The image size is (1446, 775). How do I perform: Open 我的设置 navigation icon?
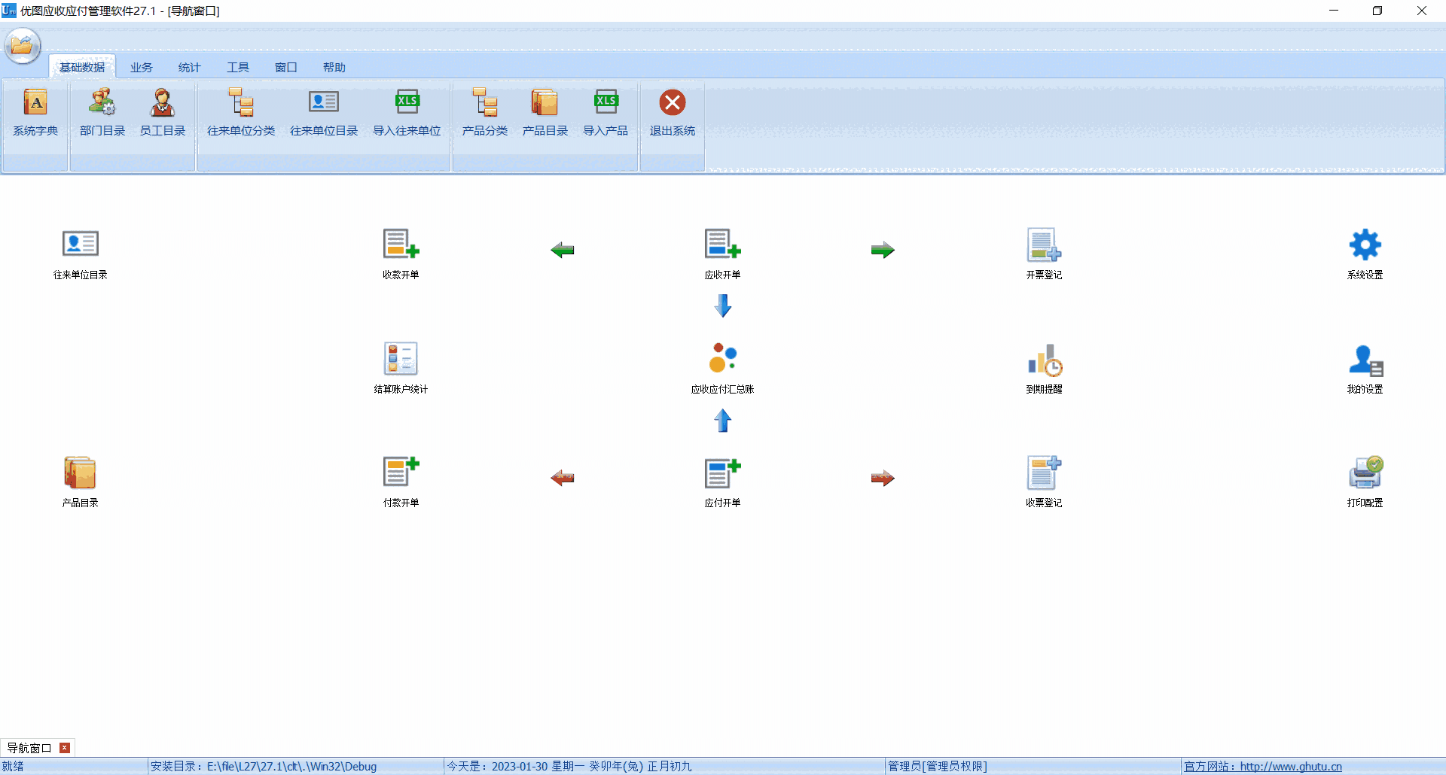click(x=1365, y=369)
